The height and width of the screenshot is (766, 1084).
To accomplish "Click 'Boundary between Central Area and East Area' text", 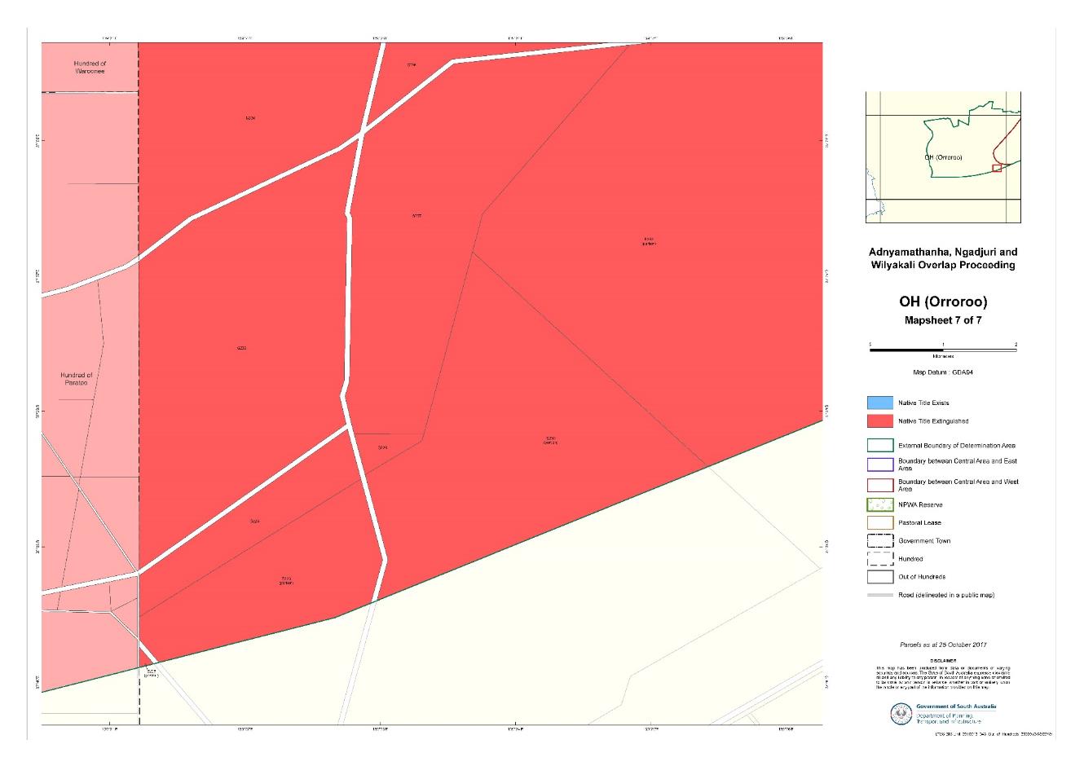I will 958,464.
